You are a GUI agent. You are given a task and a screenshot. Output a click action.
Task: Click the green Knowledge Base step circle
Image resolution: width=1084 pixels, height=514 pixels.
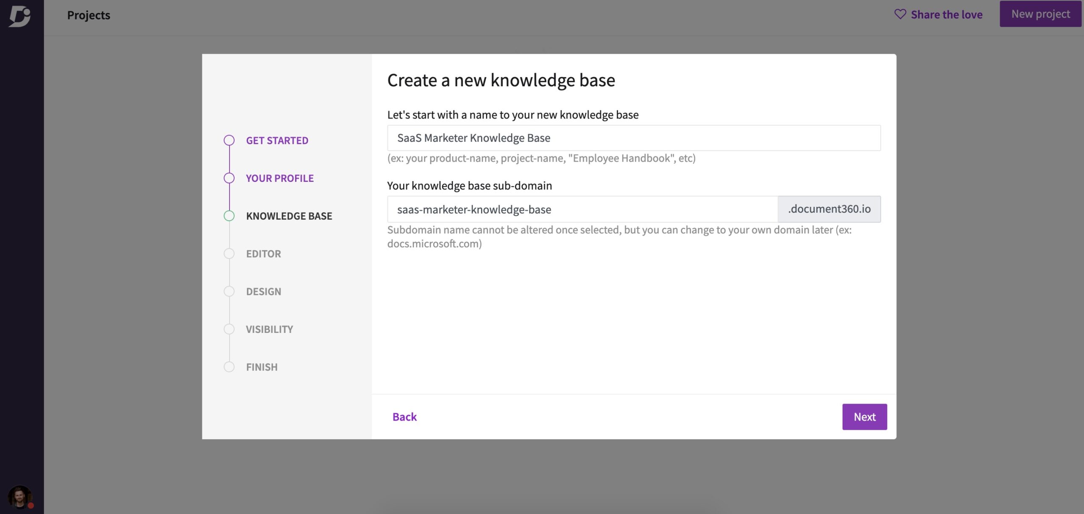[x=229, y=216]
